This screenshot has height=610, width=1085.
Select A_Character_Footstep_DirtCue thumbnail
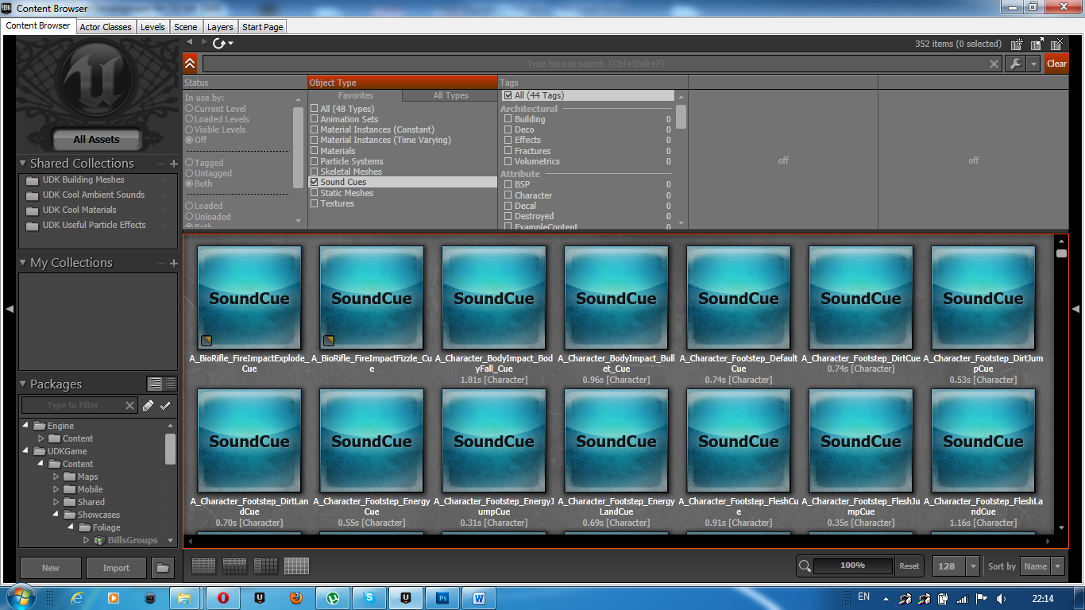(861, 298)
